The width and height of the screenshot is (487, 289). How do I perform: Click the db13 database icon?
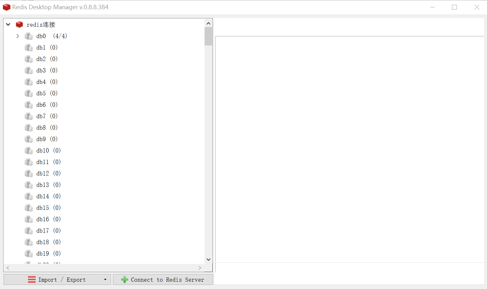[29, 185]
